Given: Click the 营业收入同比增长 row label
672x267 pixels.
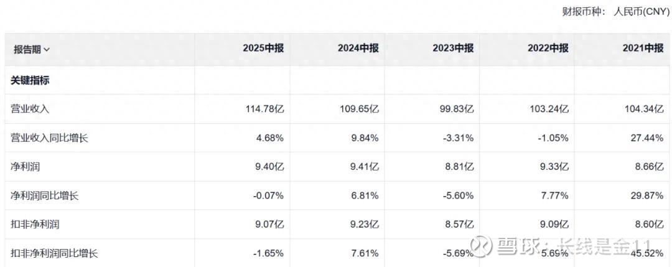Looking at the screenshot, I should (50, 138).
